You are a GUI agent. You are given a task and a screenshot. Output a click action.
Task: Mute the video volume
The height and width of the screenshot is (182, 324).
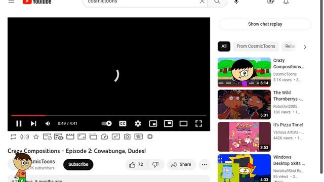pyautogui.click(x=48, y=123)
